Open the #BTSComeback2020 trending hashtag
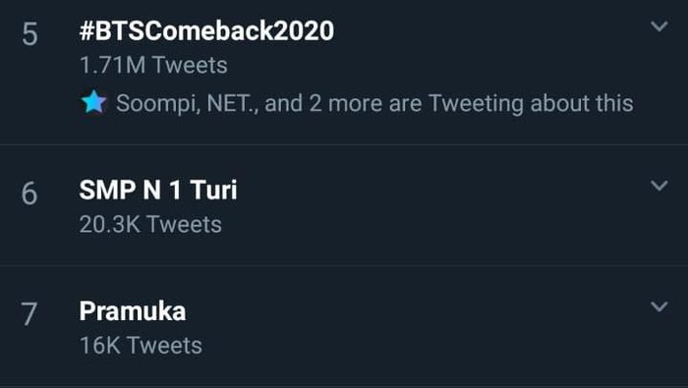Image resolution: width=688 pixels, height=388 pixels. pyautogui.click(x=206, y=30)
